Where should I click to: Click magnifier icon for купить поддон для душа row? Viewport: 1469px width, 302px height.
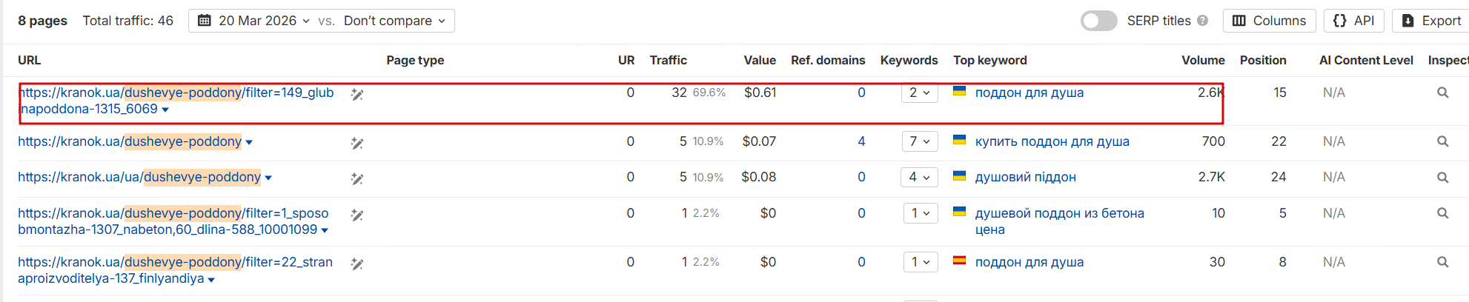pos(1442,141)
